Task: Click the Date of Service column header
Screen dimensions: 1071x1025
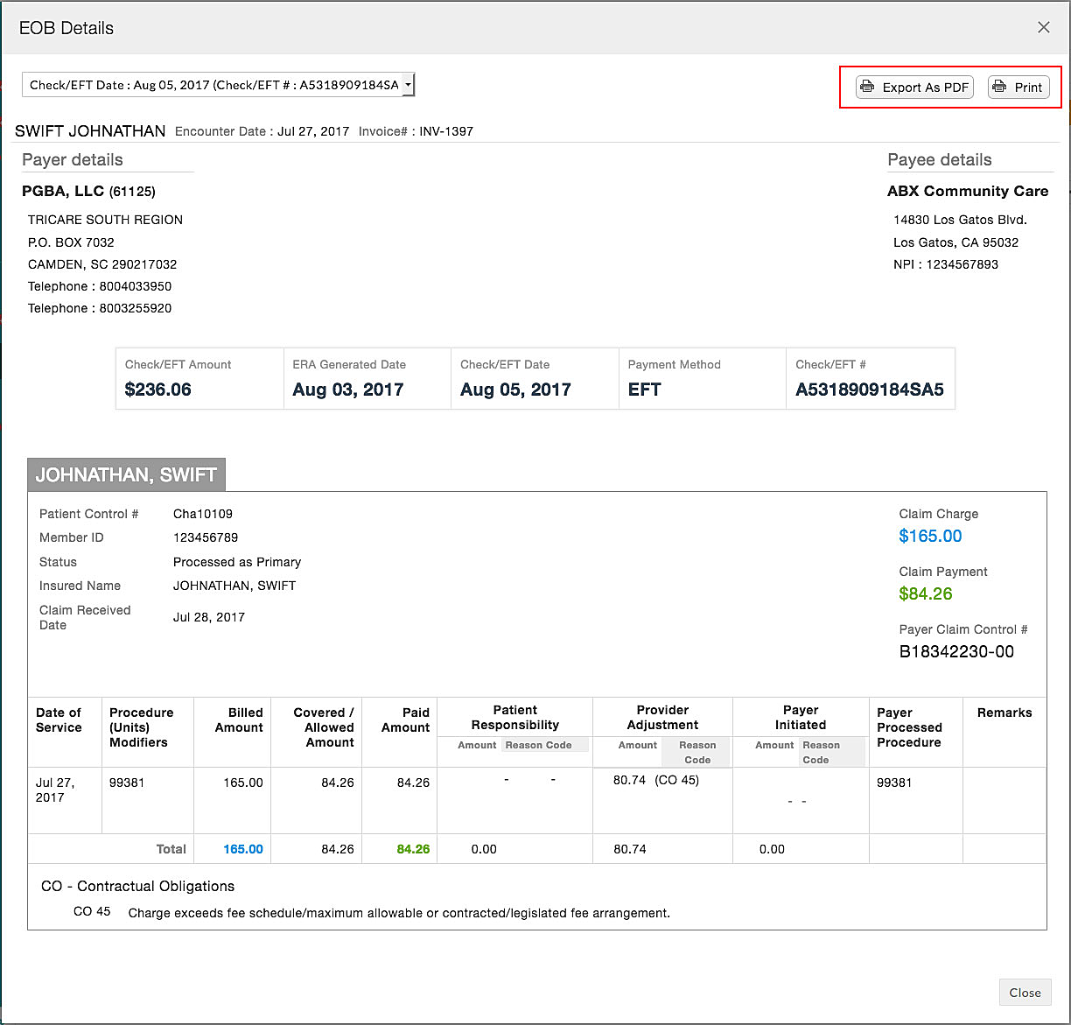Action: tap(59, 720)
